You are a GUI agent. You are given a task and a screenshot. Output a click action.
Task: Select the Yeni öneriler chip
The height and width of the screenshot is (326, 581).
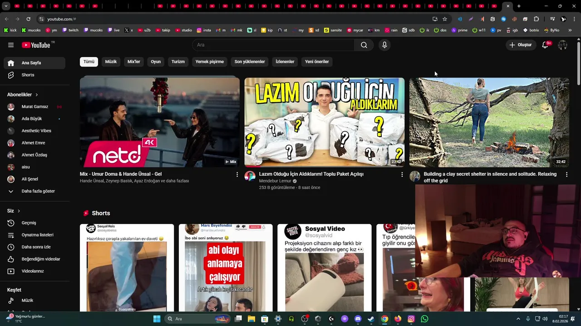(x=317, y=62)
